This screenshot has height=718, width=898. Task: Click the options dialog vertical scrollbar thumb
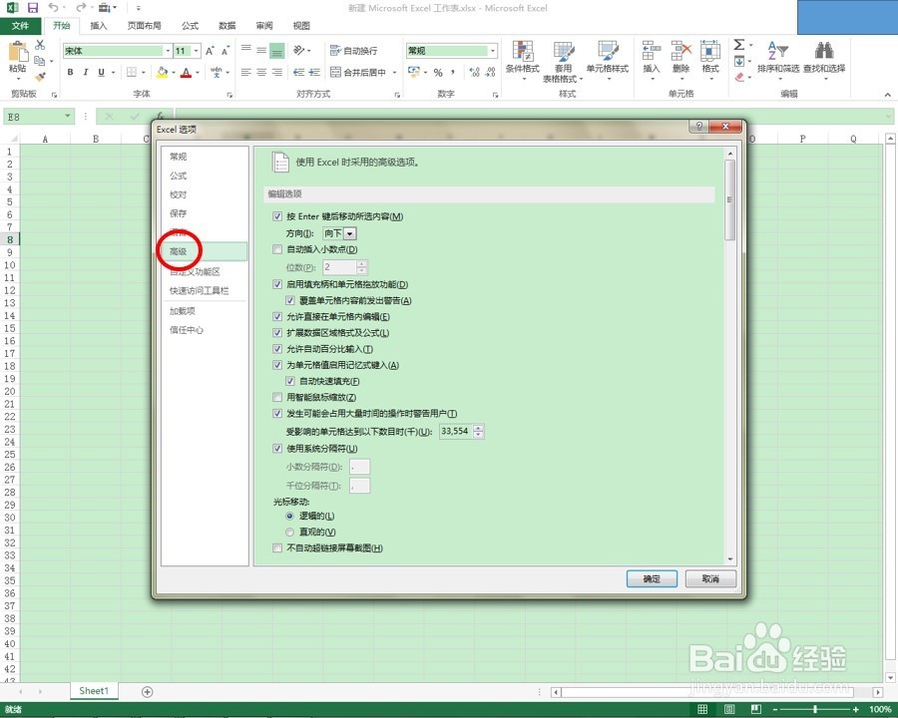(729, 199)
